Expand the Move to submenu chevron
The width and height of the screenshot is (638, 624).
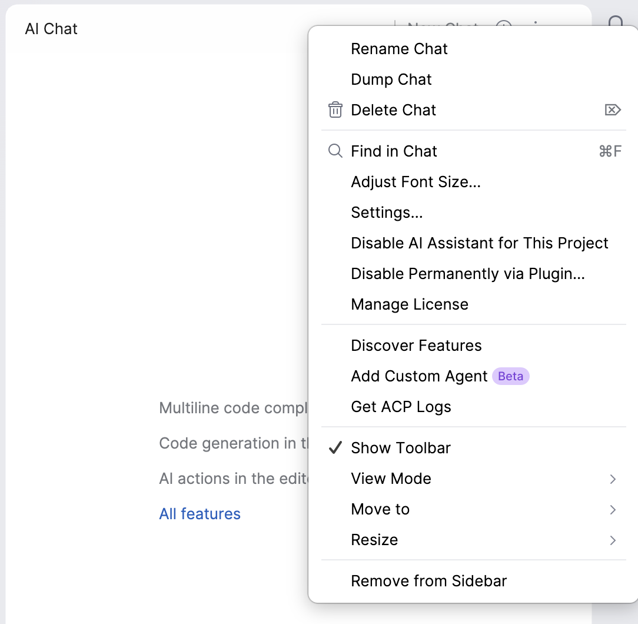coord(613,510)
